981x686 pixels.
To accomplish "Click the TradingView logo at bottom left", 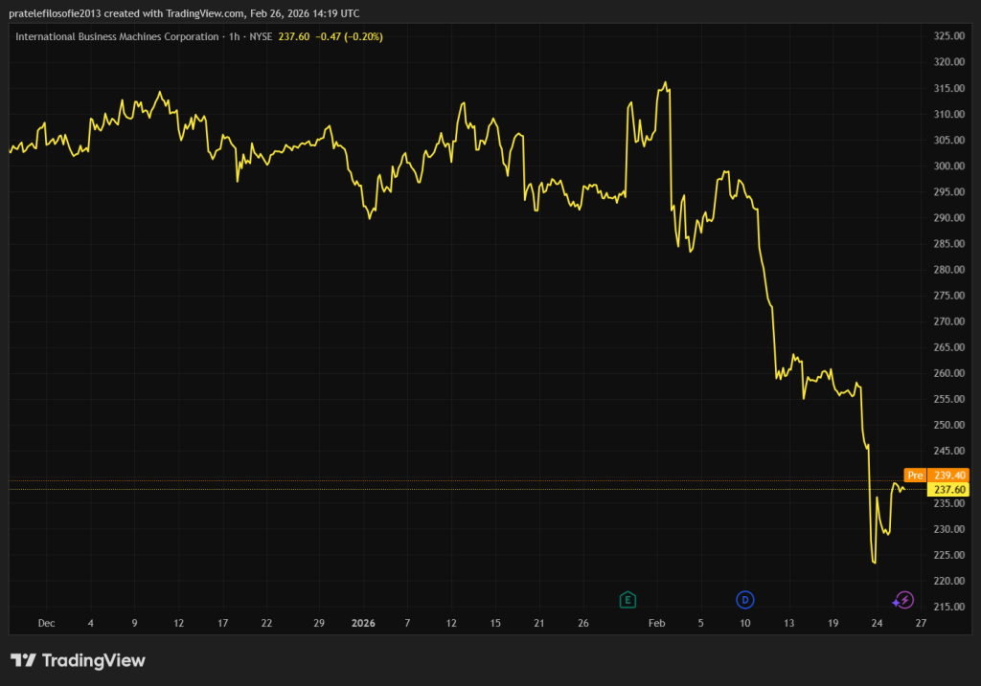I will point(78,660).
